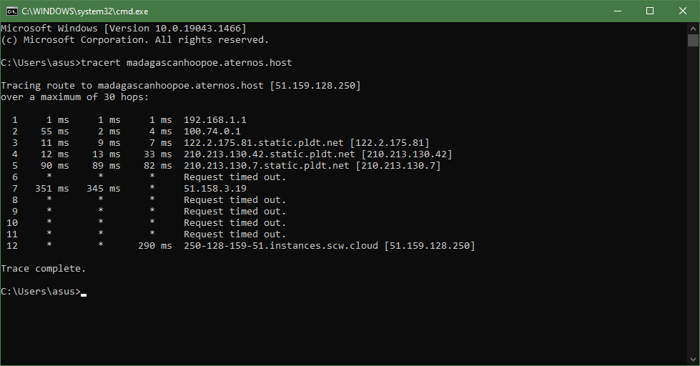Click the 122.2.175.81.static.pldt.net hostname
This screenshot has width=700, height=366.
click(263, 143)
